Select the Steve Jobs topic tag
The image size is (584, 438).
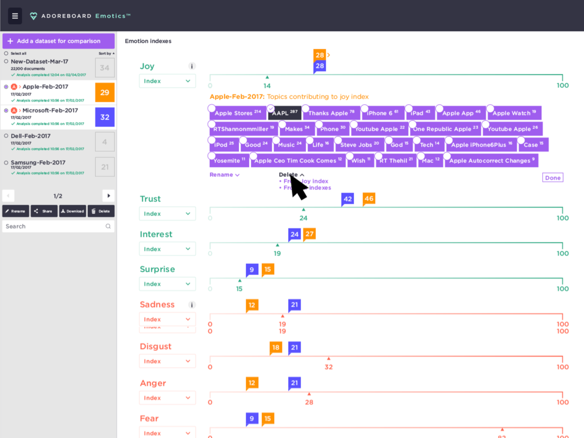click(x=360, y=145)
